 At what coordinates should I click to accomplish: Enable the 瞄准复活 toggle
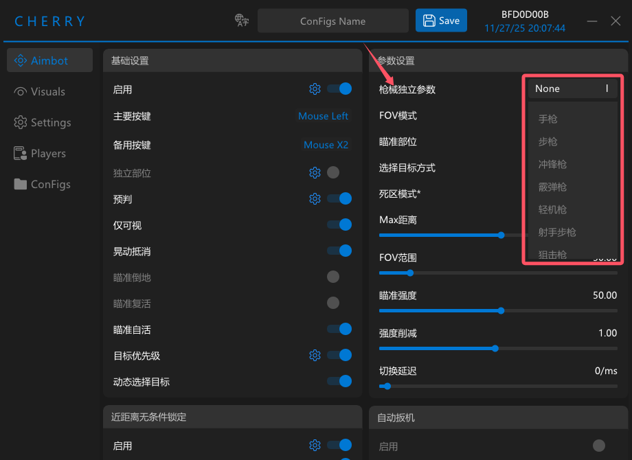point(333,303)
